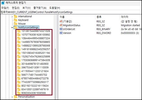Select subkey 8021921522216115624
This screenshot has height=100, width=142.
pyautogui.click(x=35, y=86)
